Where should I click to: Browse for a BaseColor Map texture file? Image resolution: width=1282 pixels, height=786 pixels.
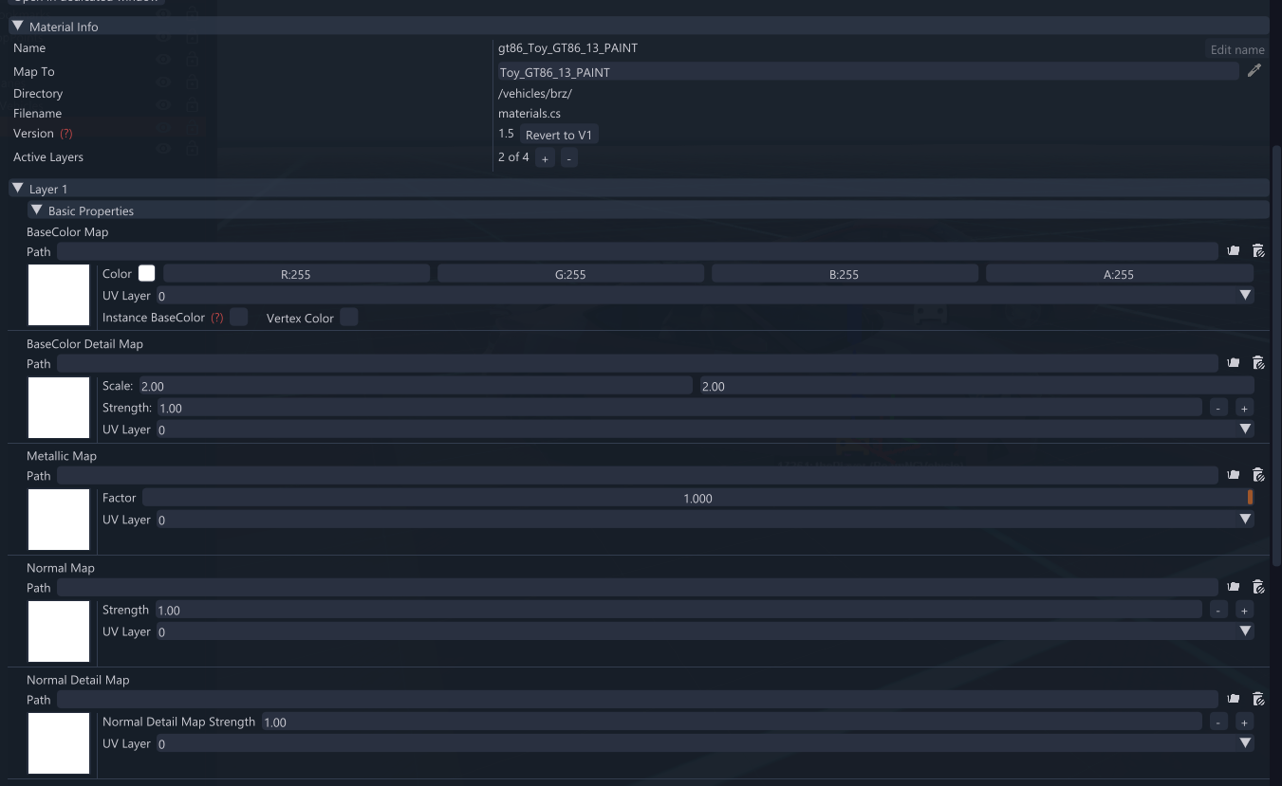[x=1234, y=251]
